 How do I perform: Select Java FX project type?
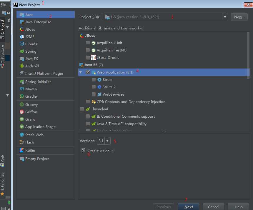pyautogui.click(x=46, y=59)
